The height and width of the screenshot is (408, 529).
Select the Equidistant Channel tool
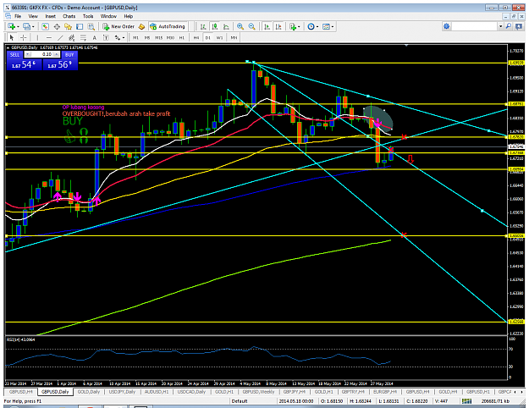72,37
